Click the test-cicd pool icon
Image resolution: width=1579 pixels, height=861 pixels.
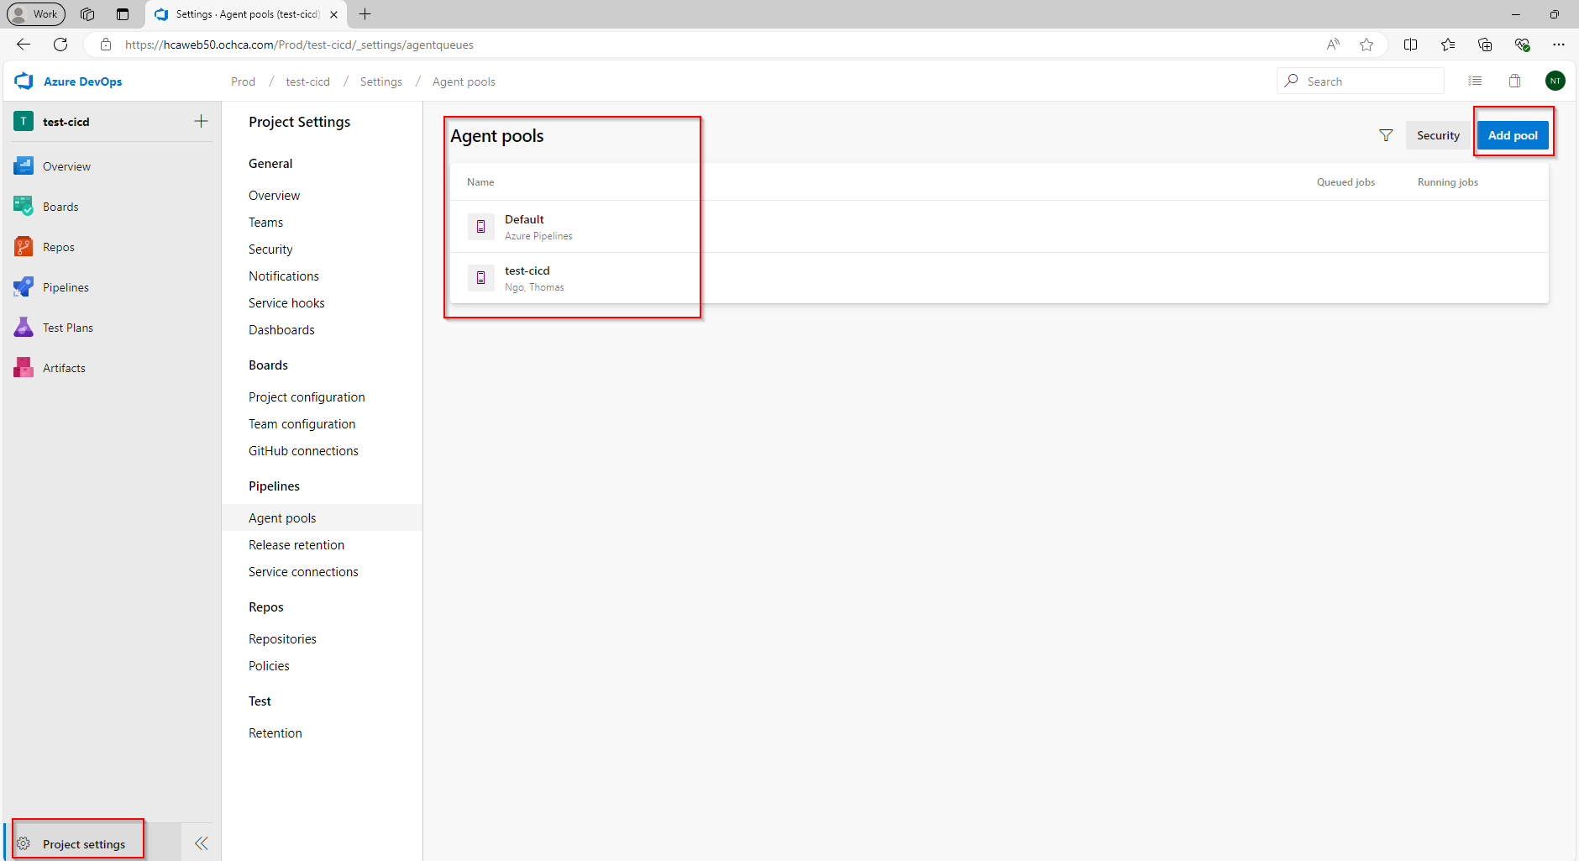pos(480,278)
